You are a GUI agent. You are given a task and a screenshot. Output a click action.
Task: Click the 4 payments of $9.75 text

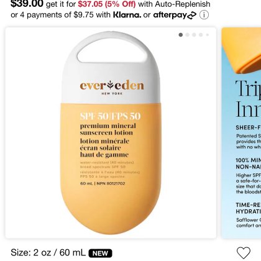click(x=57, y=15)
